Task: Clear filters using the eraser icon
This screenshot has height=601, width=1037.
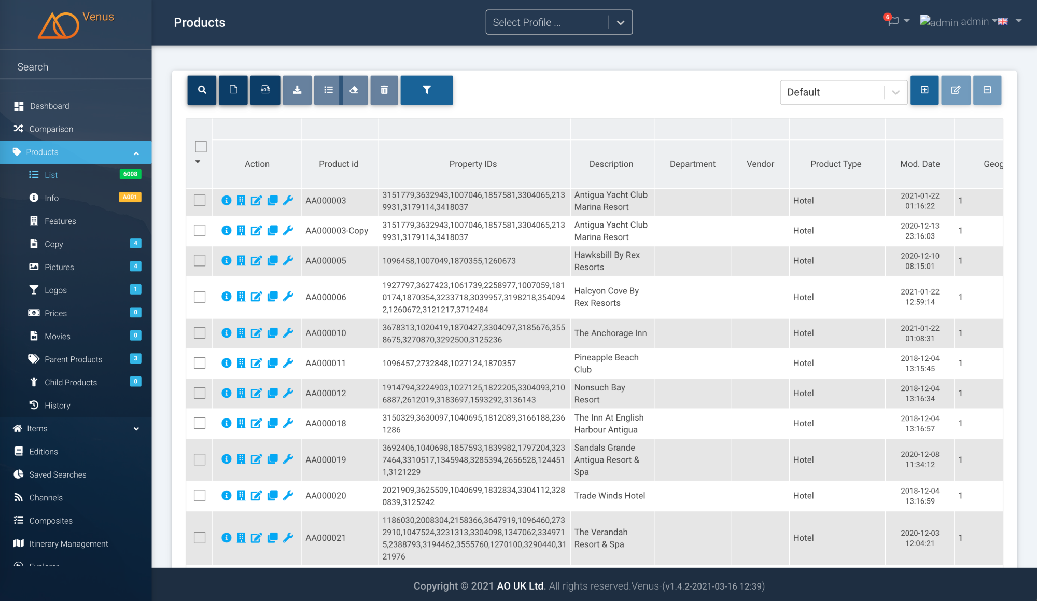Action: 354,90
